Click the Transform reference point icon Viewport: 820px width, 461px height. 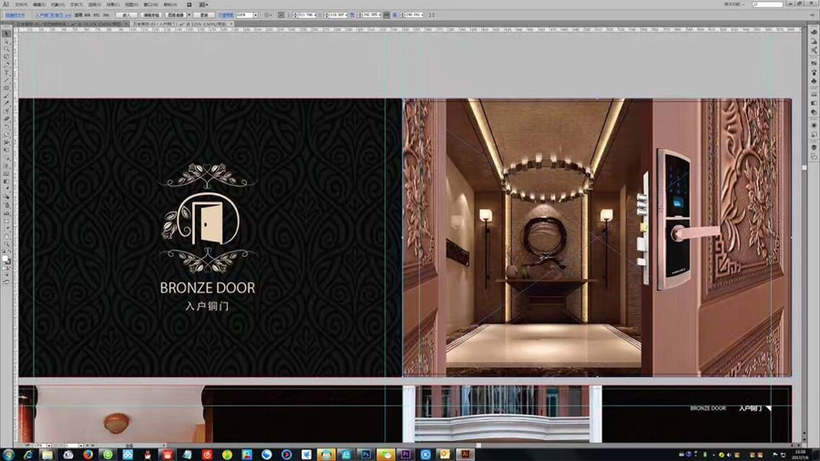[281, 15]
